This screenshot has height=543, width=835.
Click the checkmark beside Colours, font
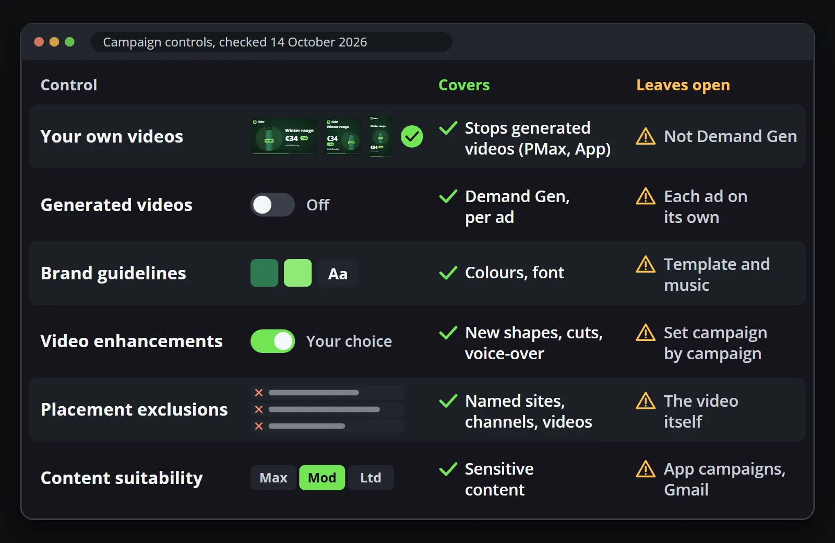[x=448, y=273]
